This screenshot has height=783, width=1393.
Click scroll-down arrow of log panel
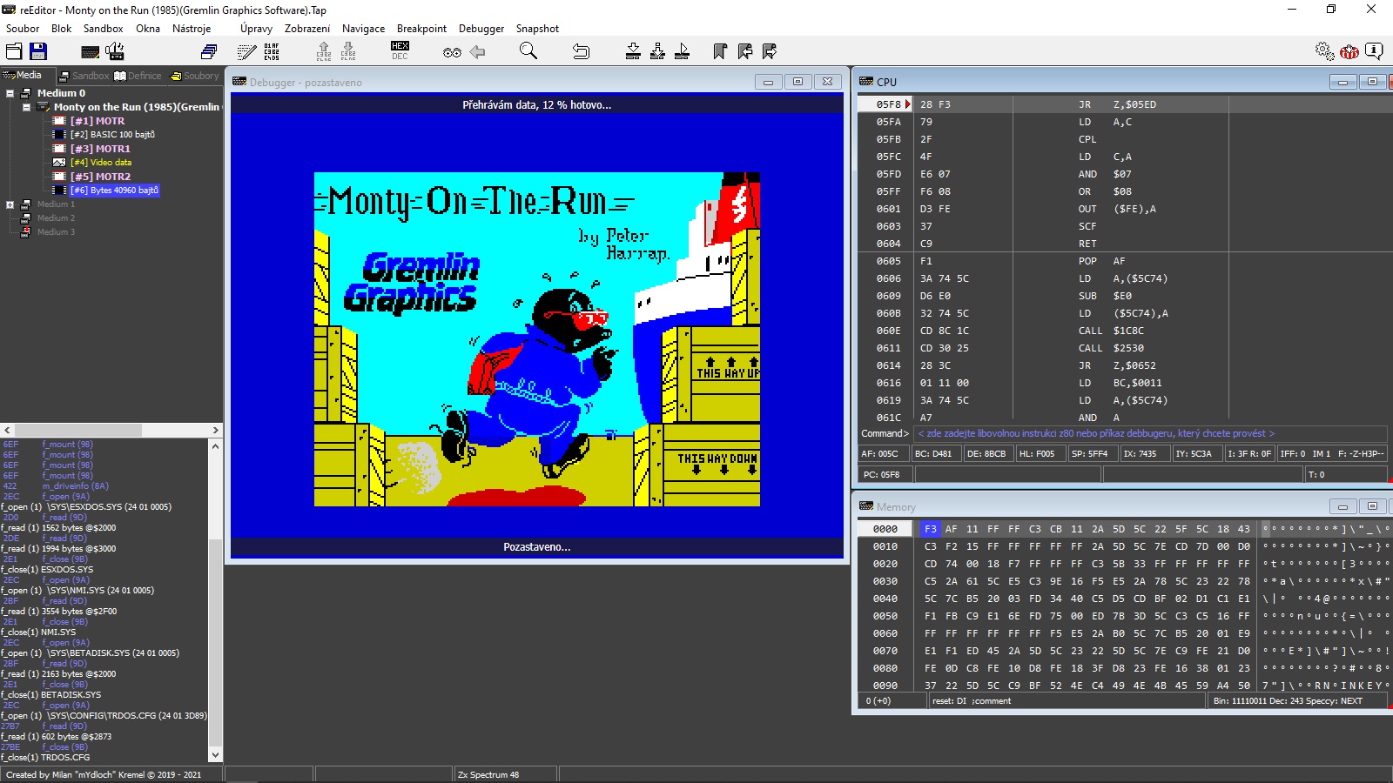coord(215,755)
